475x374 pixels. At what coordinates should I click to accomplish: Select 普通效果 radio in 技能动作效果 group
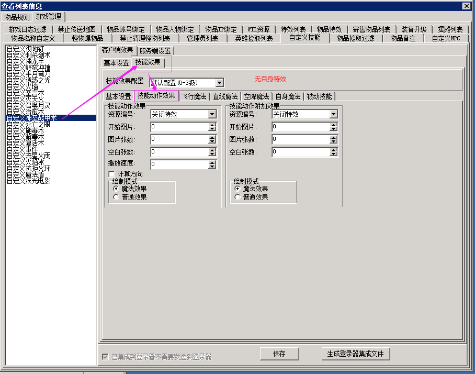(x=116, y=197)
